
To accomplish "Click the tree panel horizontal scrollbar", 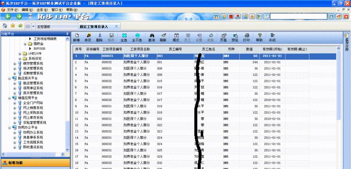I will pos(33,154).
